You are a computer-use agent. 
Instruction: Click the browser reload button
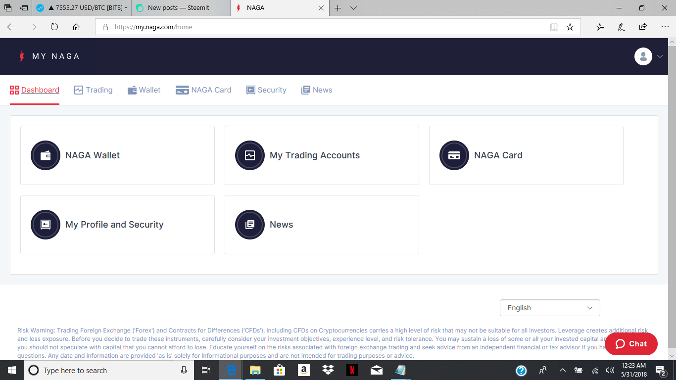pos(54,27)
